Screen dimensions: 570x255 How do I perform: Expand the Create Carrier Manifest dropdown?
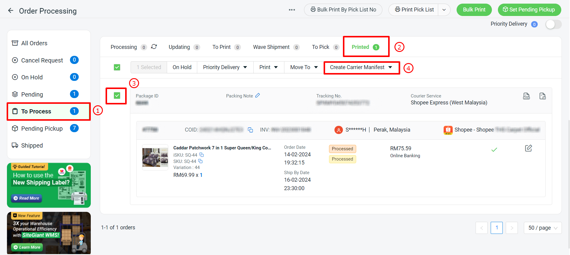tap(361, 67)
